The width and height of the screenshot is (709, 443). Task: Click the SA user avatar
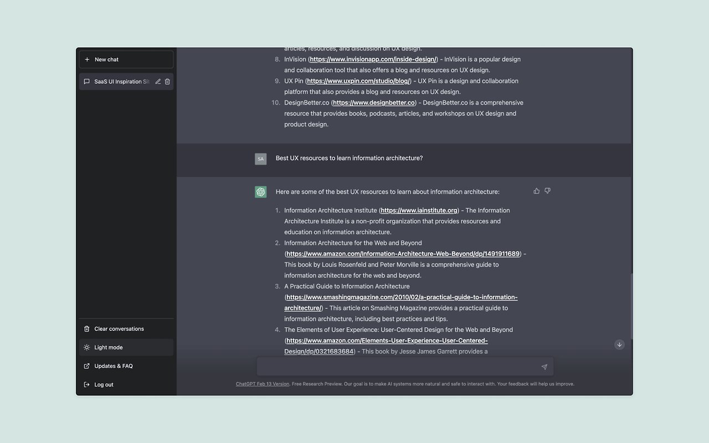tap(261, 159)
